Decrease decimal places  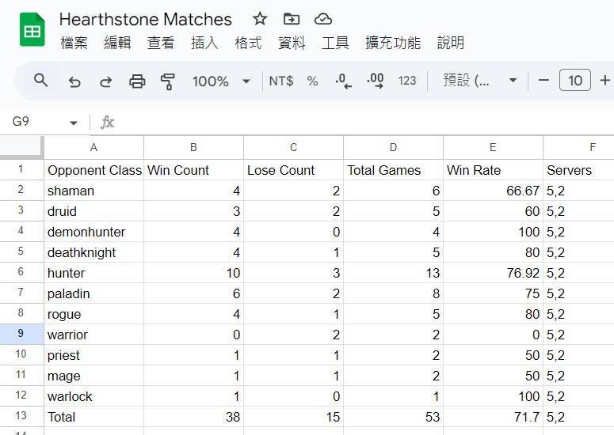pos(343,81)
